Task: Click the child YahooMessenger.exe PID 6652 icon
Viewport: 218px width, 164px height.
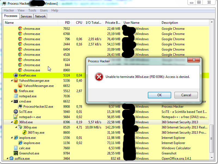Action: [x=20, y=86]
